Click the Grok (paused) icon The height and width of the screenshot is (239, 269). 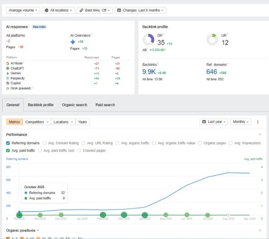click(x=8, y=88)
